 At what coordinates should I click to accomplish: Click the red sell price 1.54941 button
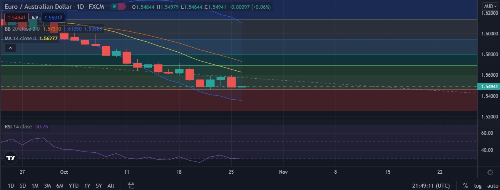[16, 17]
